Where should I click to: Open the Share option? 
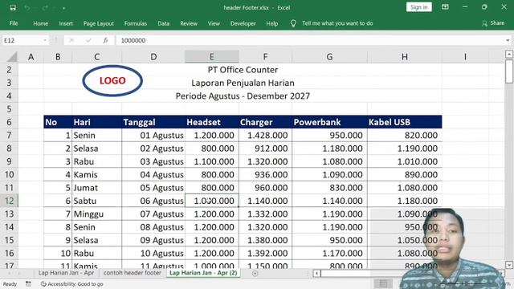point(493,23)
